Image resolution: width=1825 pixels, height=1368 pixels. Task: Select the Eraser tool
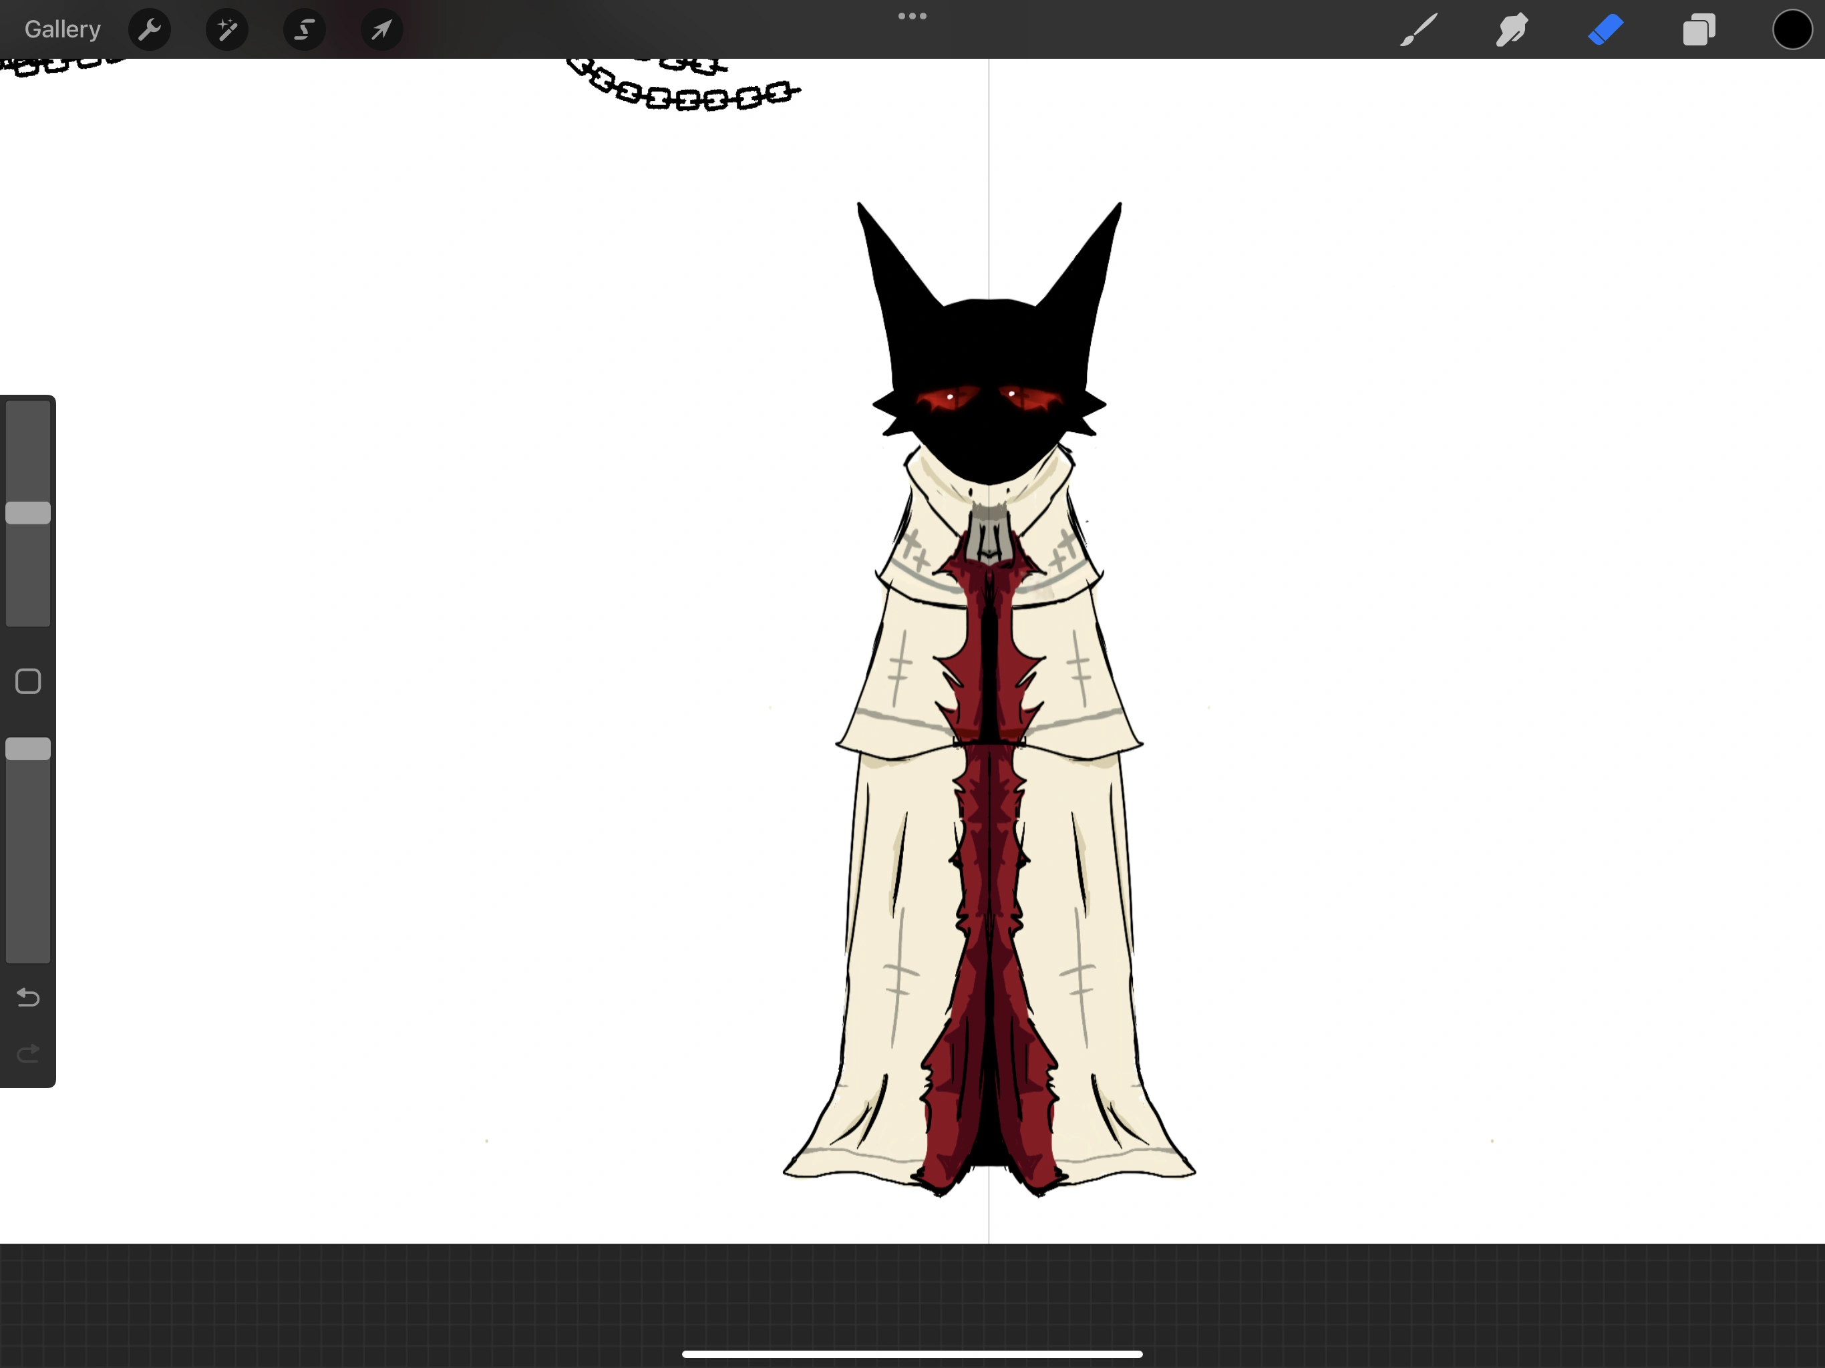[x=1605, y=31]
